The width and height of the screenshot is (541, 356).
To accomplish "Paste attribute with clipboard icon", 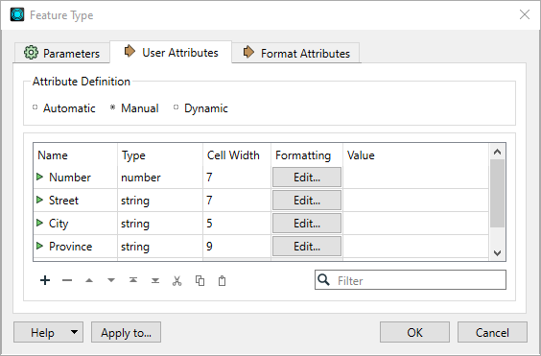I will [222, 281].
